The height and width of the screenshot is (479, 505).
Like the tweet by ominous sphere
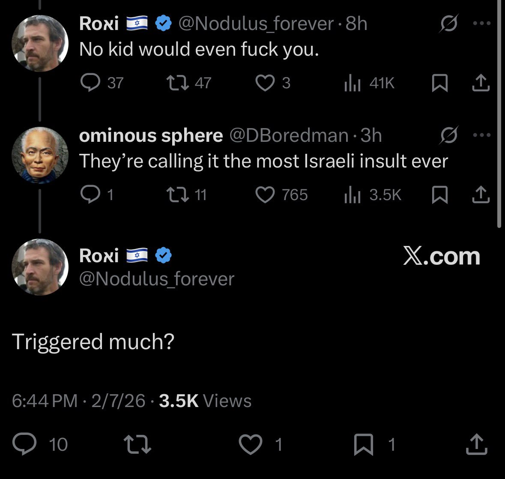[265, 195]
